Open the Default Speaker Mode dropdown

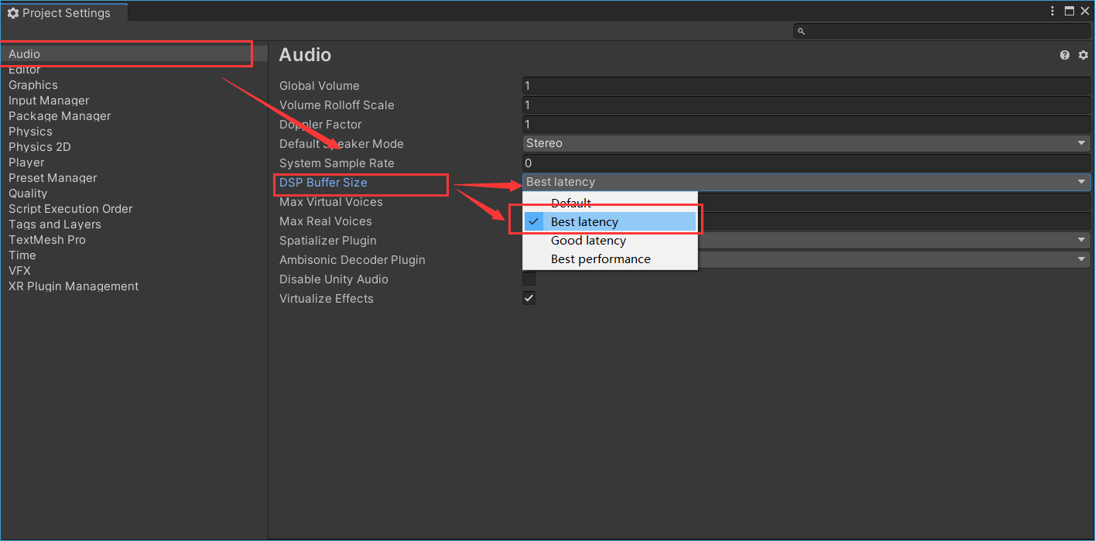[805, 143]
